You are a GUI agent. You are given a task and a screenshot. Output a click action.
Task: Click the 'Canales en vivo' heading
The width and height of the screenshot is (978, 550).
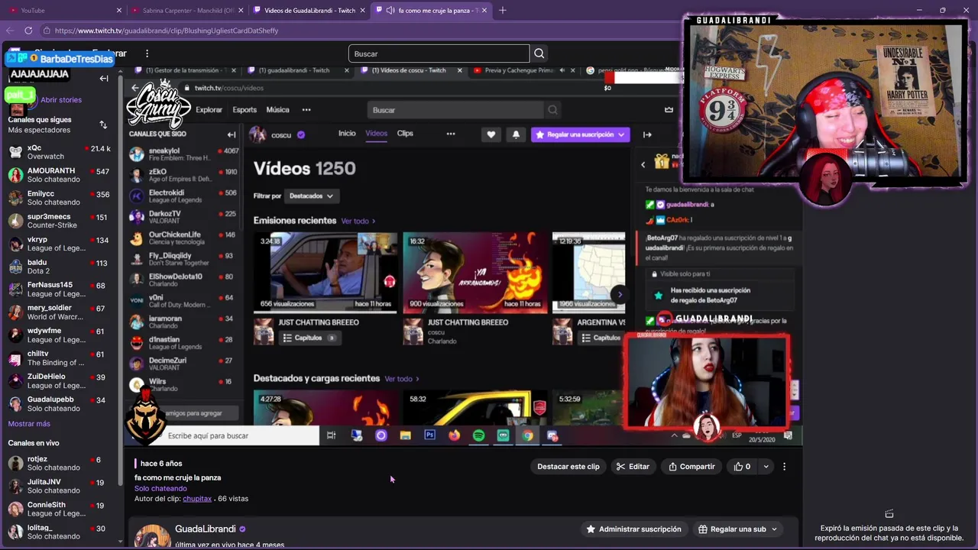click(34, 443)
